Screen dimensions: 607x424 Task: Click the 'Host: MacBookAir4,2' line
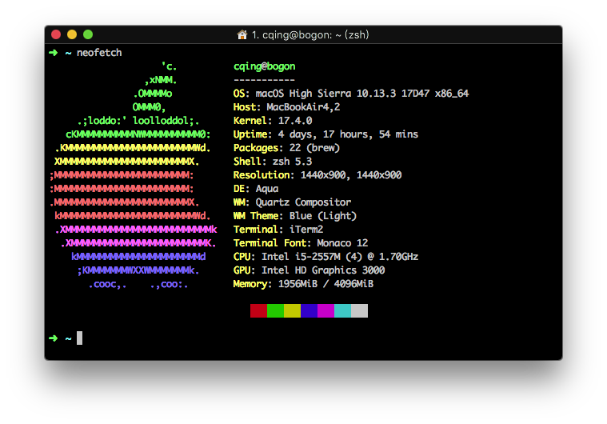click(x=286, y=107)
